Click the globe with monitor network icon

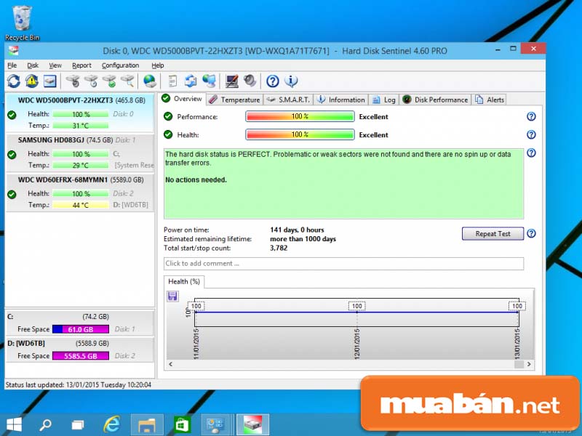[x=209, y=81]
